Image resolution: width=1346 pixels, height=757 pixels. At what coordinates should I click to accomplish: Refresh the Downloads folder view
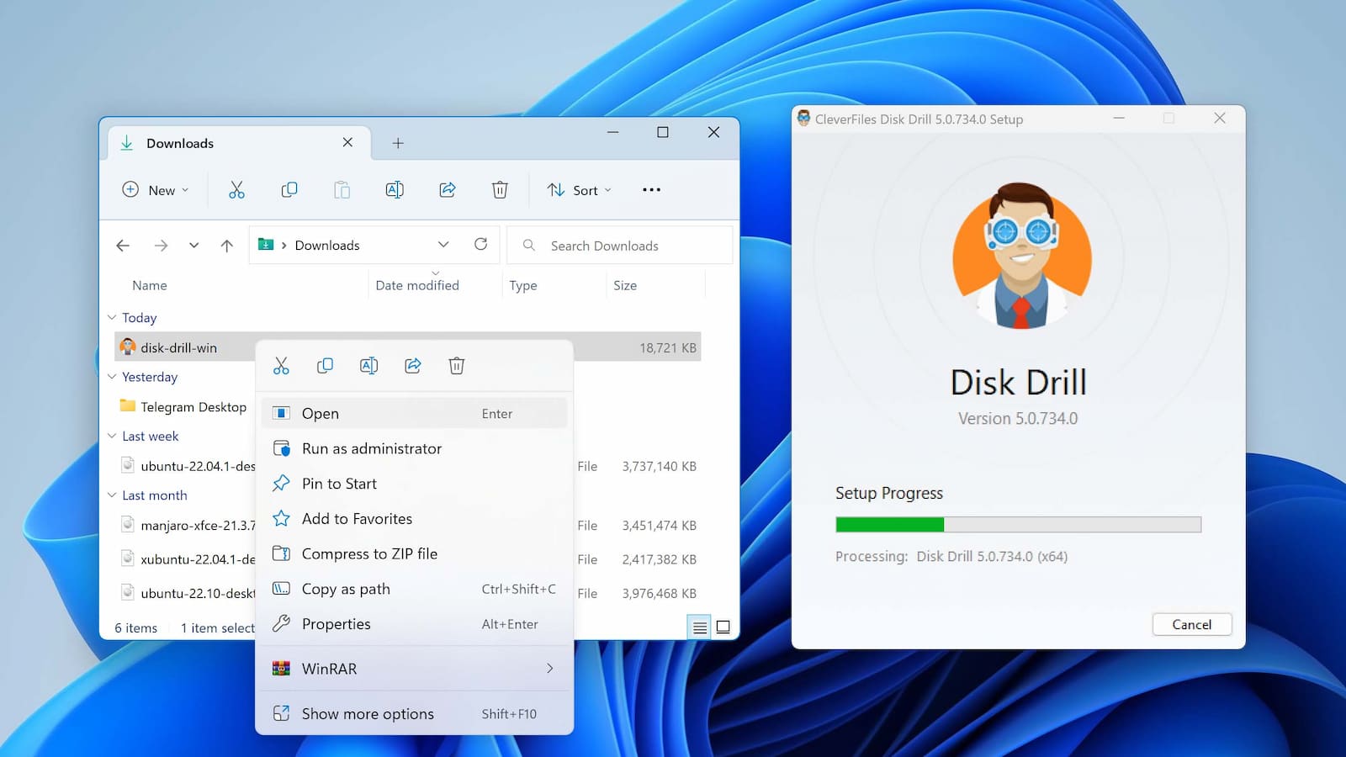pyautogui.click(x=480, y=245)
